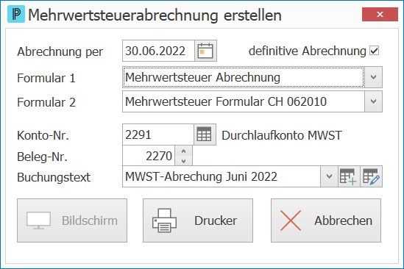Expand the Formular 1 dropdown

pos(373,77)
